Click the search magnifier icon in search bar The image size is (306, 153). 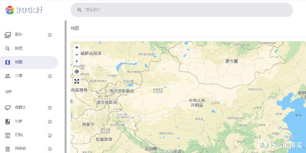point(80,10)
